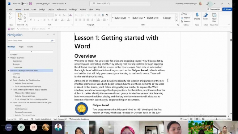The width and height of the screenshot is (238, 134).
Task: Click the Paste icon in Clipboard group
Action: pyautogui.click(x=20, y=16)
